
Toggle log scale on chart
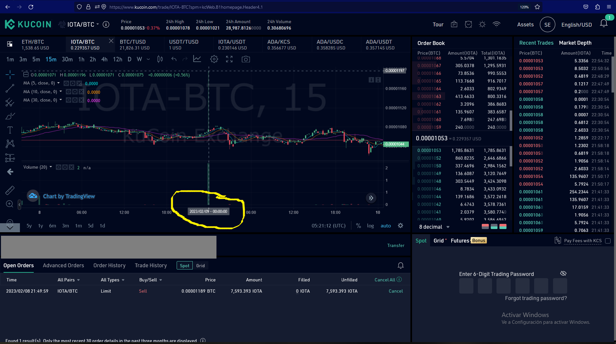(370, 226)
